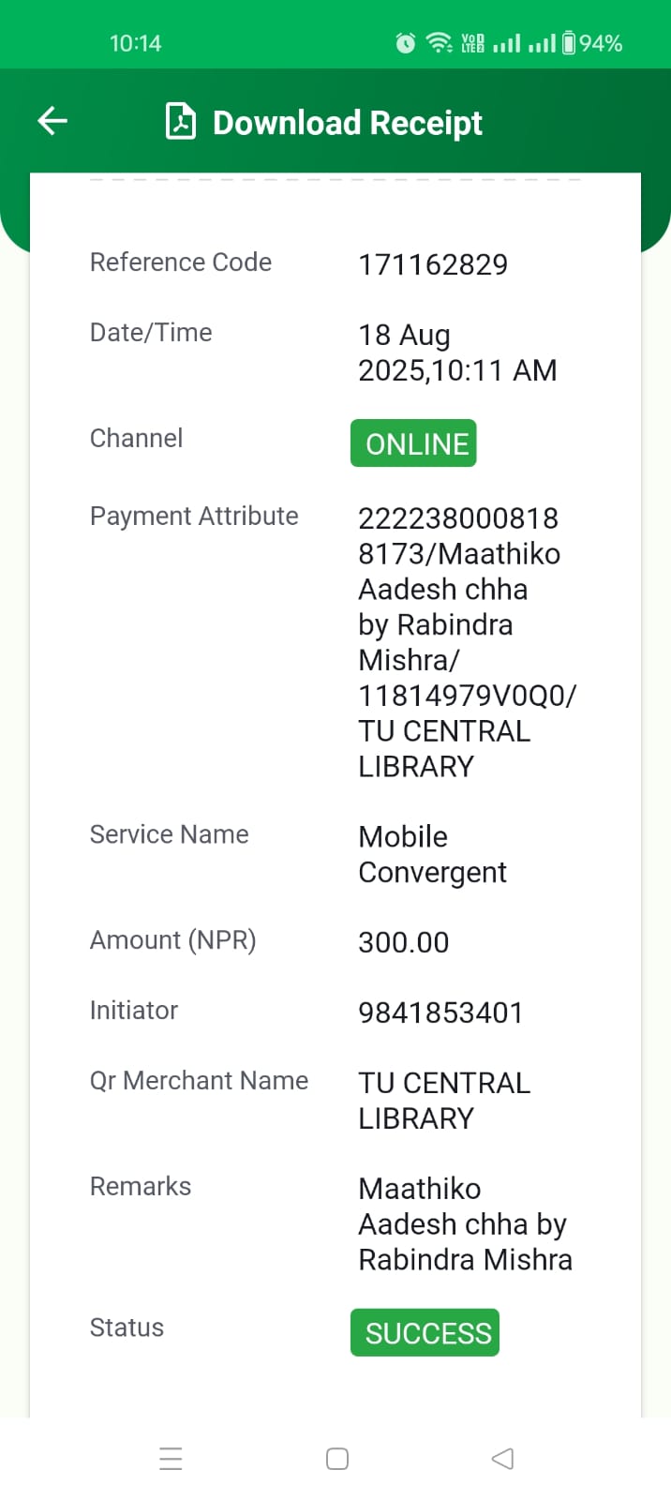The image size is (671, 1500).
Task: Click the Download Receipt title
Action: point(347,123)
